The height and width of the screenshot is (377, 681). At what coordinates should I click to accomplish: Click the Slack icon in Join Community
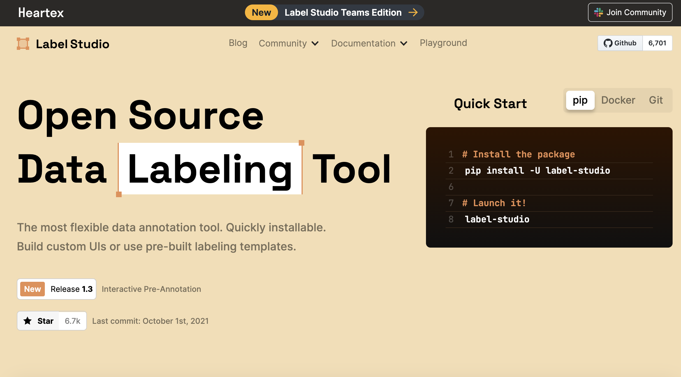(598, 12)
